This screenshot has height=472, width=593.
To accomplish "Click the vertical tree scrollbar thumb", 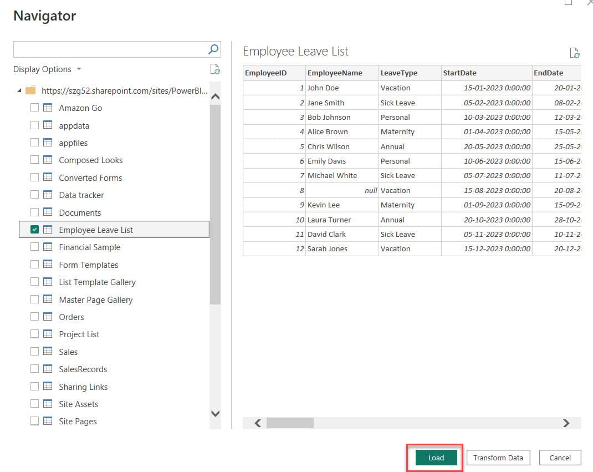I will pos(215,205).
